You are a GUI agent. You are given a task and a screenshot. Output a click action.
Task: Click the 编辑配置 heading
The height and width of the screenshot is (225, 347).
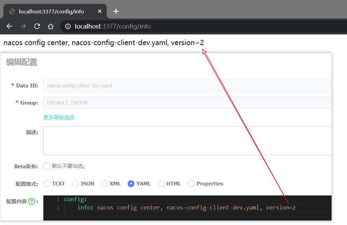[22, 62]
